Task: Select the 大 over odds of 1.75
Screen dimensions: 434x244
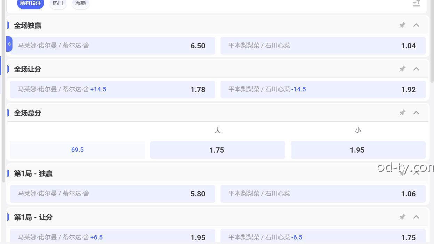Action: click(217, 150)
